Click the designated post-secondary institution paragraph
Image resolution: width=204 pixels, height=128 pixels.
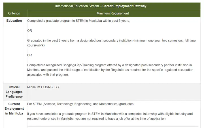111,43
